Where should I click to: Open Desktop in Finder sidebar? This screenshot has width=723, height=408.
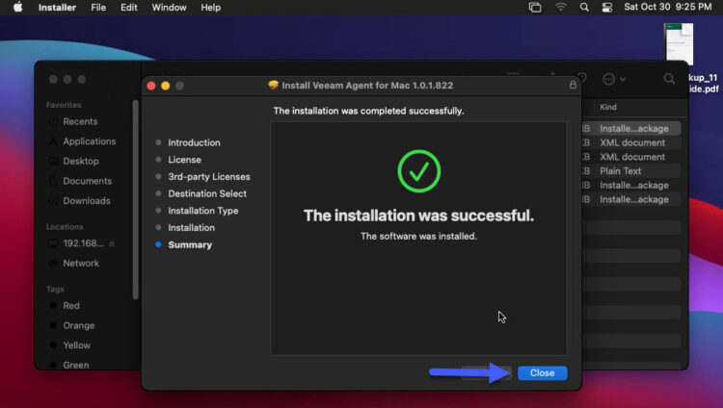click(x=81, y=161)
